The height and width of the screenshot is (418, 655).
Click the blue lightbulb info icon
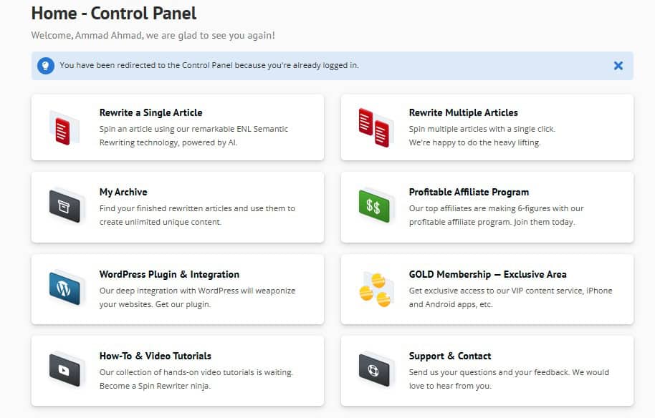click(x=46, y=66)
